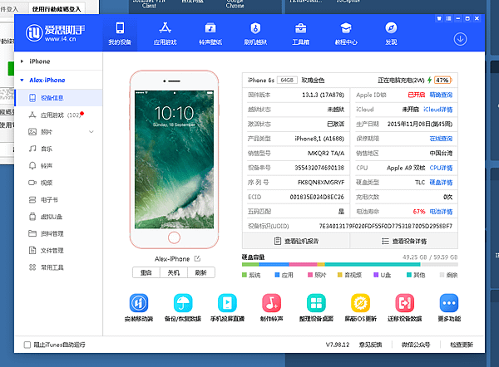Switch to 铃声壁纸 (Ringtones & Wallpapers) tab

[x=210, y=33]
